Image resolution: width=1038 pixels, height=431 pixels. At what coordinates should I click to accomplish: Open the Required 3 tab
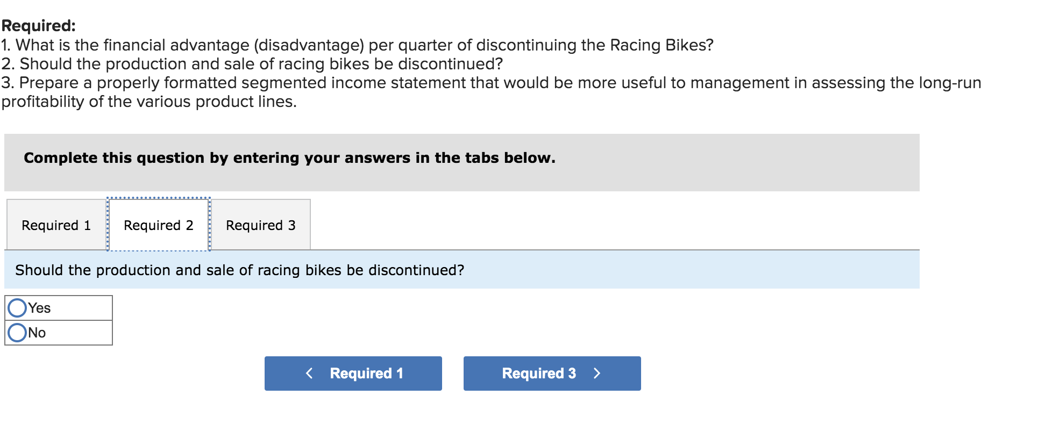point(260,225)
